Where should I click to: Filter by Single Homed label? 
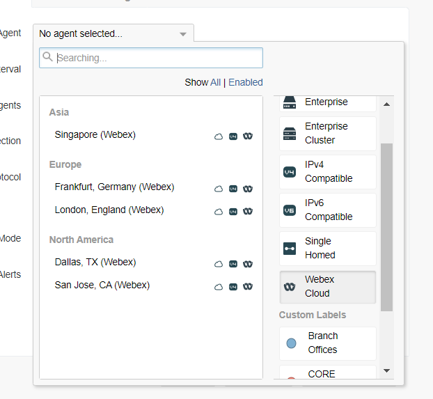tap(328, 249)
